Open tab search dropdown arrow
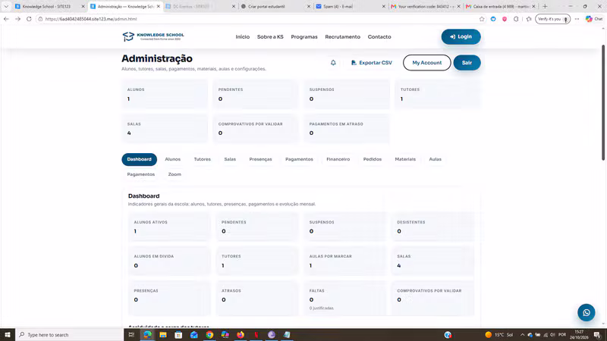The image size is (607, 341). pos(6,7)
